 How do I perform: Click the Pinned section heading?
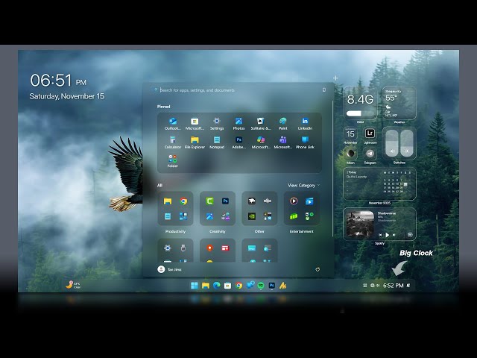click(163, 107)
